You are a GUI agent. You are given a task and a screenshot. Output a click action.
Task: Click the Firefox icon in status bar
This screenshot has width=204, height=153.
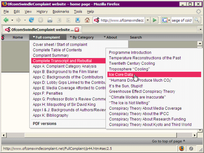[182, 148]
